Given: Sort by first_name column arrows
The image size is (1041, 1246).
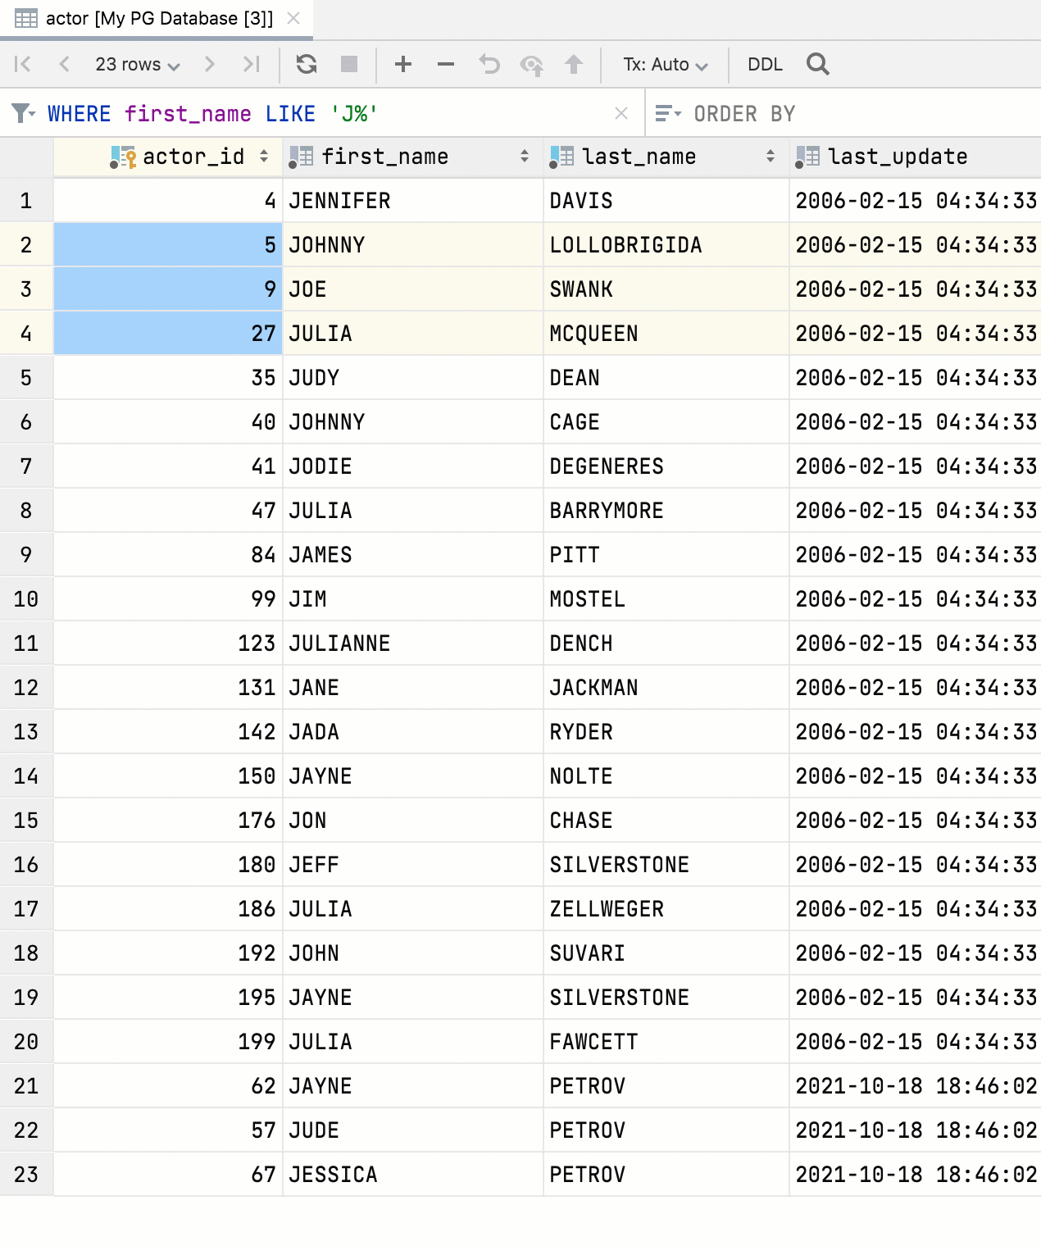Looking at the screenshot, I should coord(525,157).
